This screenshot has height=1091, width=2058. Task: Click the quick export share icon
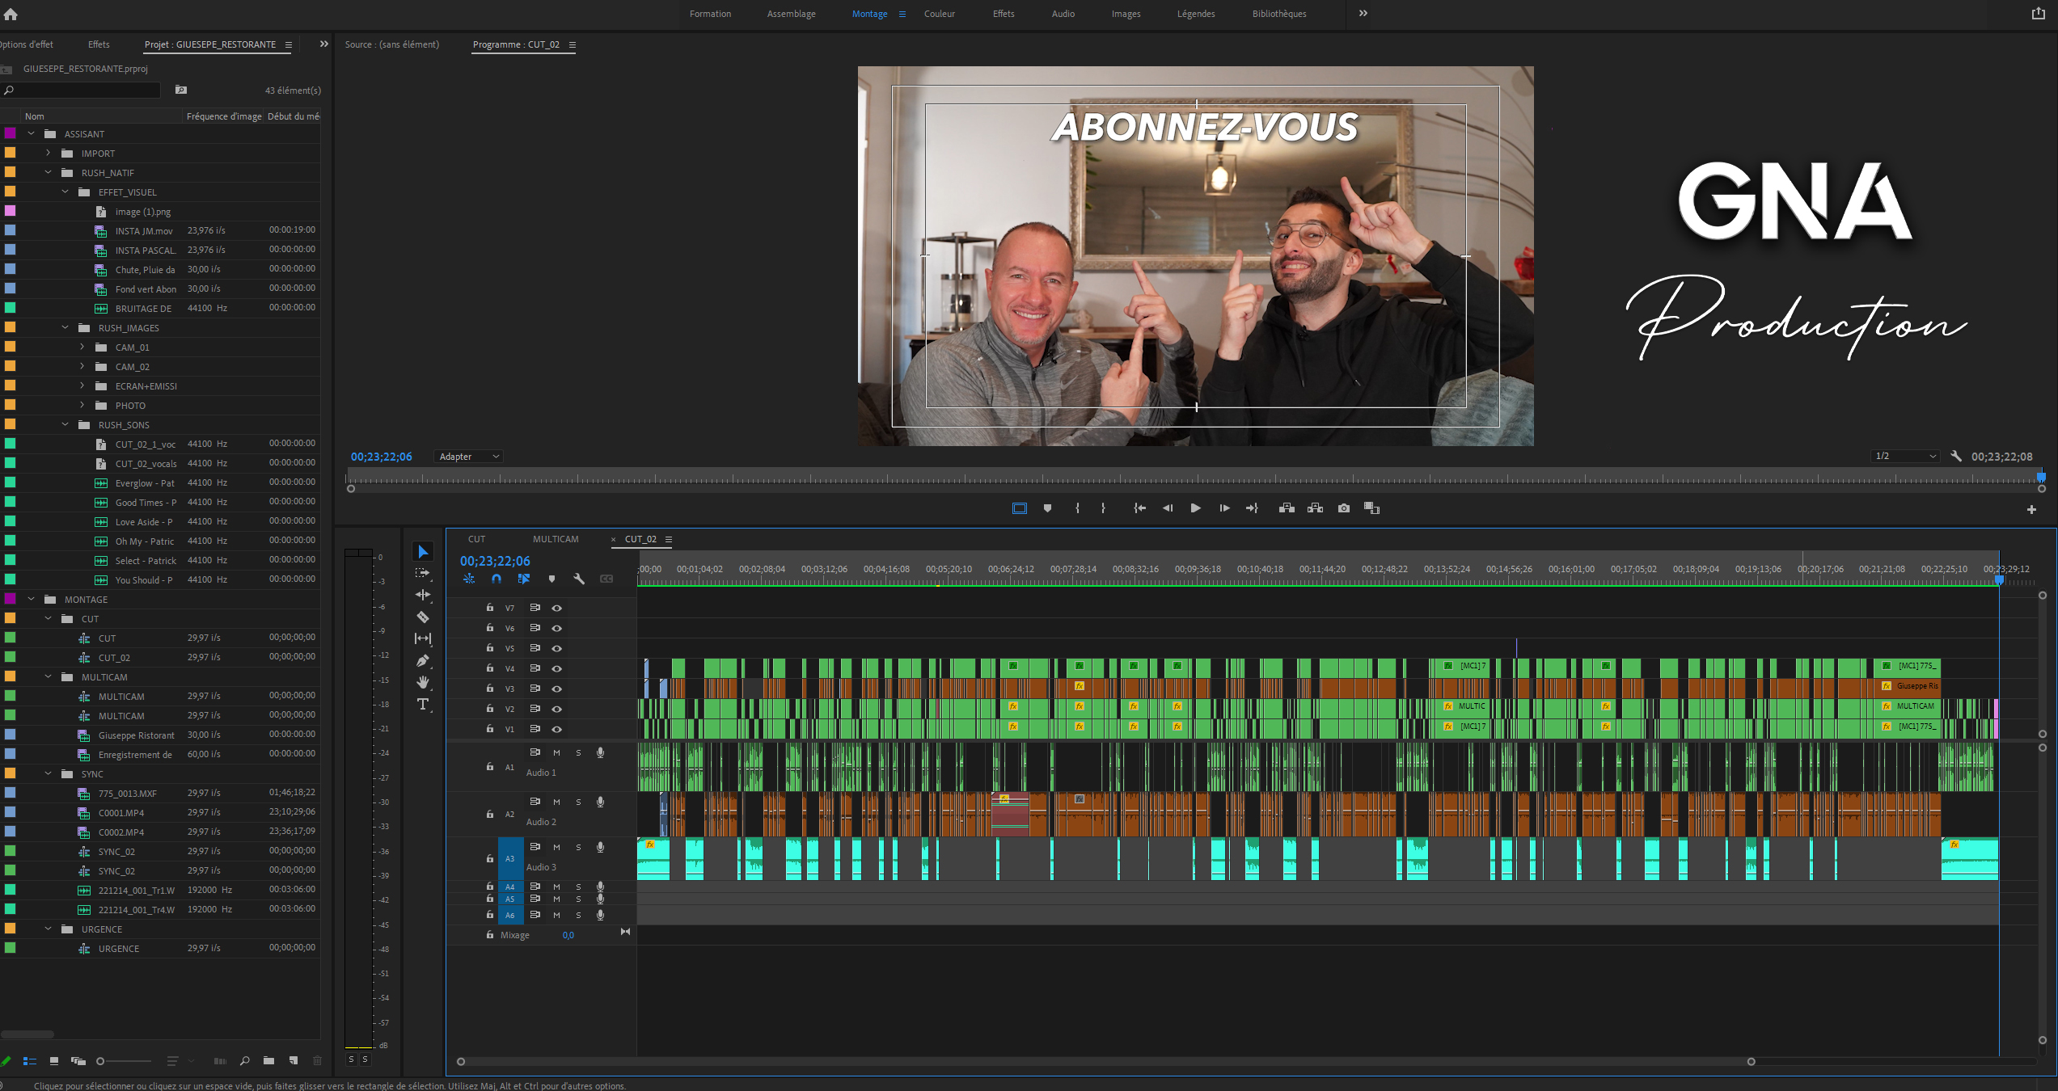tap(2039, 14)
